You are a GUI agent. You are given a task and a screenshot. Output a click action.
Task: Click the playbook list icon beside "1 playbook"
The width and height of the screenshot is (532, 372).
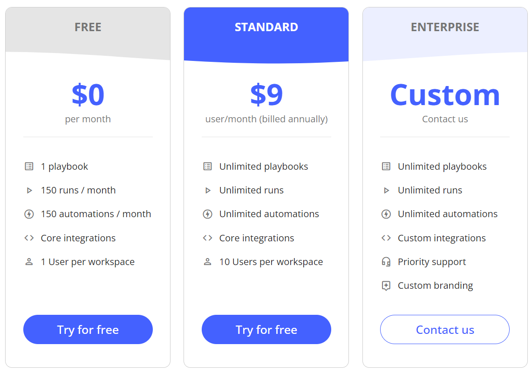point(28,166)
